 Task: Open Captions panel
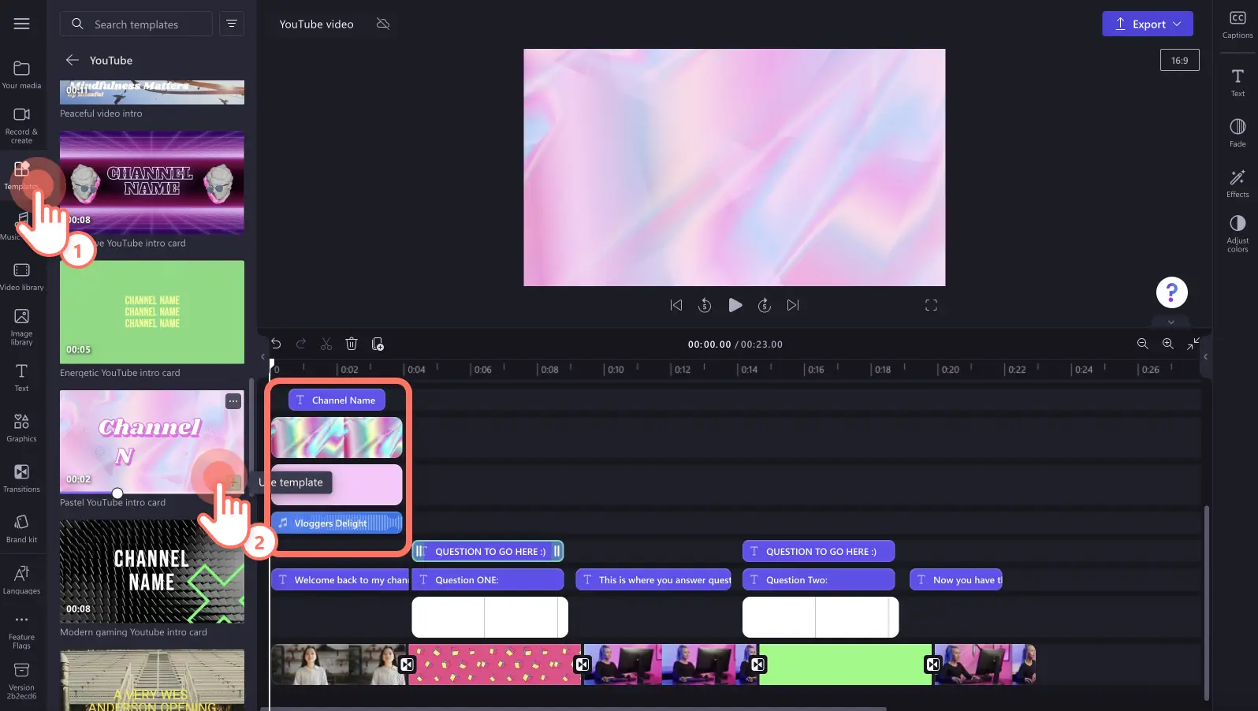(x=1238, y=24)
